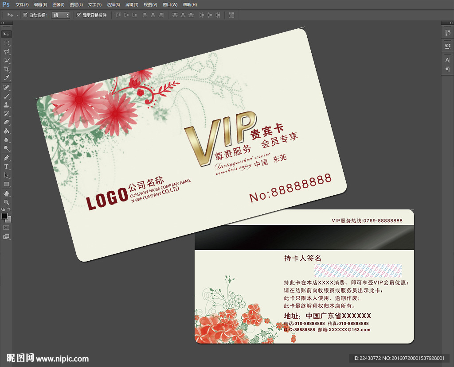Open the File menu 文件(F)

click(x=22, y=4)
